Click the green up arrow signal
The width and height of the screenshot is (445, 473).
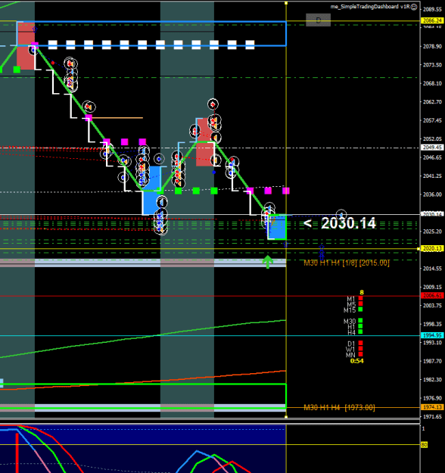coord(267,262)
